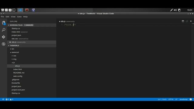Click the red application icon in the taskbar
194x109 pixels.
[x=27, y=10]
